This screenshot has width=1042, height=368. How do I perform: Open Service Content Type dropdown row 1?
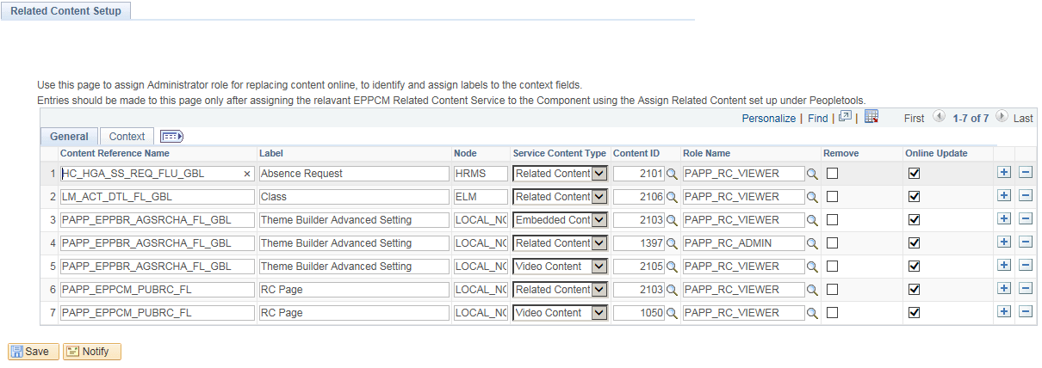coord(599,174)
